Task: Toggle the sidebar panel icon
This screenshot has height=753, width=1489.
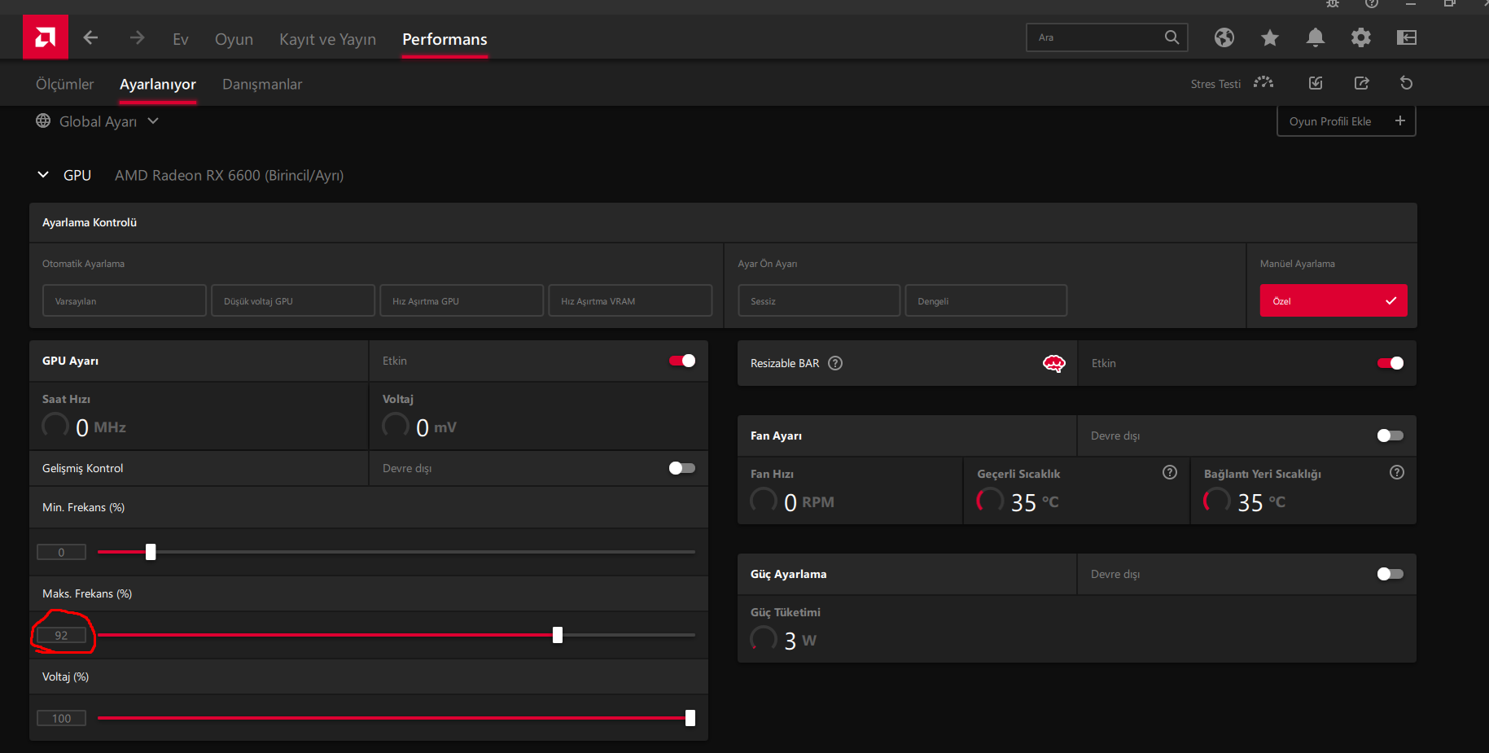Action: 1406,37
